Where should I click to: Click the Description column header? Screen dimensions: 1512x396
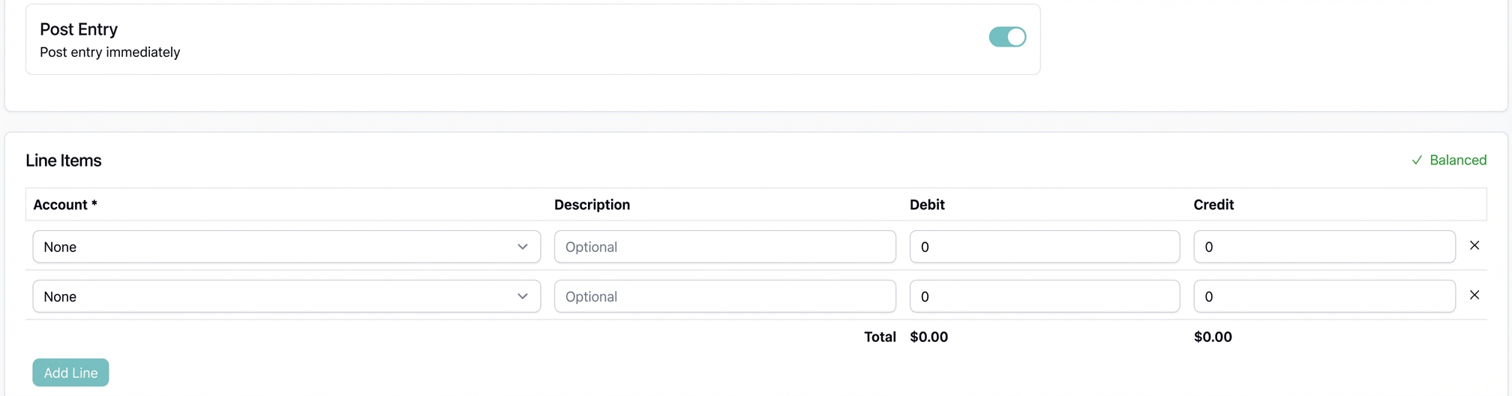tap(592, 205)
